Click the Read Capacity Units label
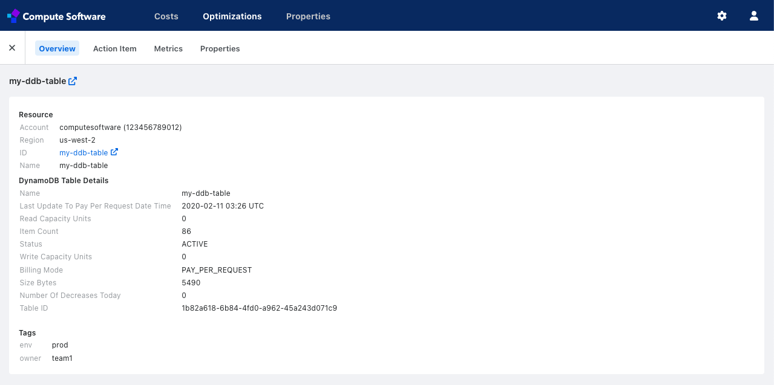 [55, 219]
